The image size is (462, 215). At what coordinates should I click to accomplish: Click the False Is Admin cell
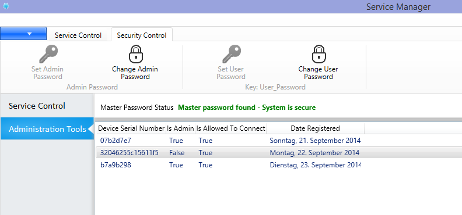pos(177,153)
